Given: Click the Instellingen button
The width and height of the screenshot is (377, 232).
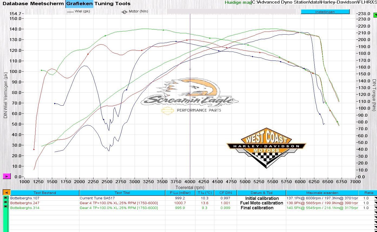Looking at the screenshot, I should point(325,12).
